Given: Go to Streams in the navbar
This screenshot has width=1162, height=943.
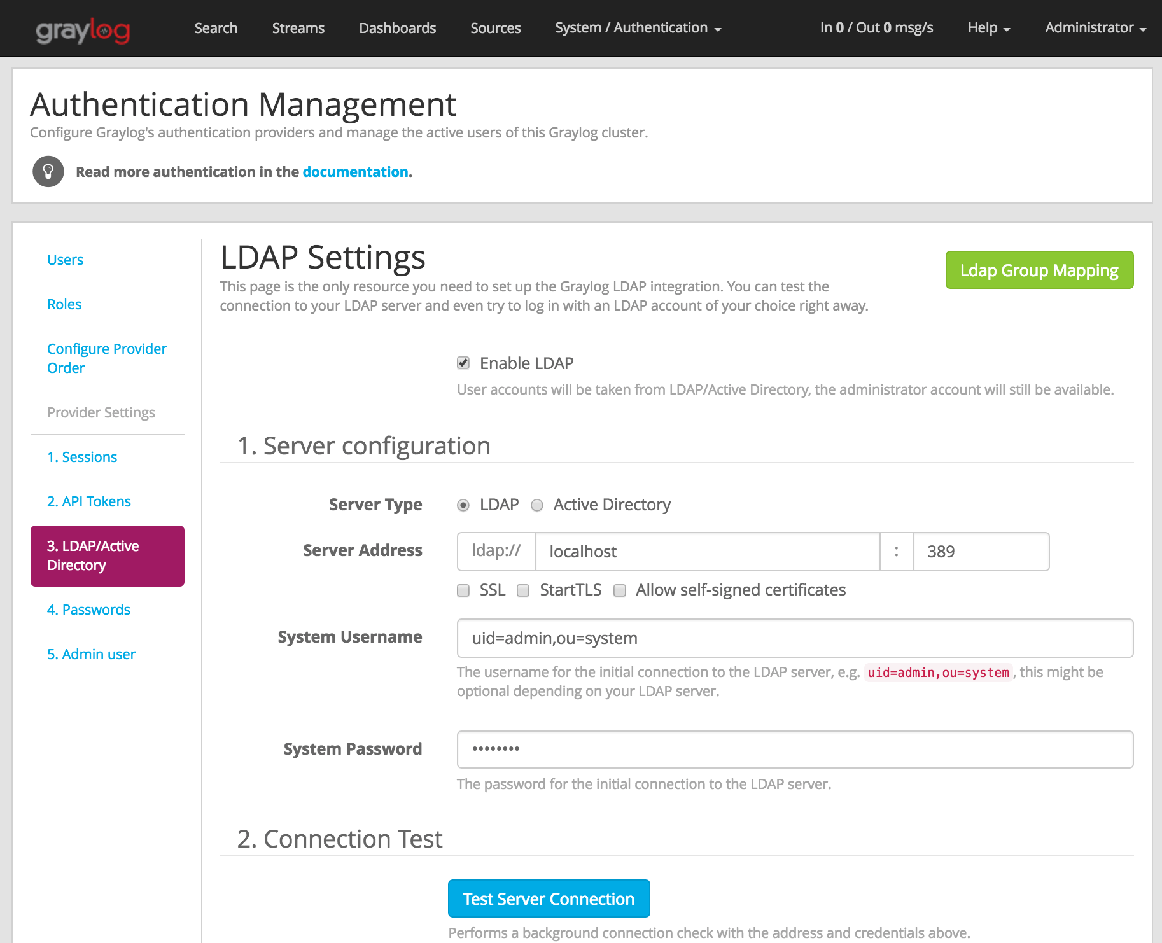Looking at the screenshot, I should coord(298,28).
